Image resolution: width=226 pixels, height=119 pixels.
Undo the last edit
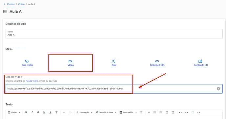pos(180,112)
